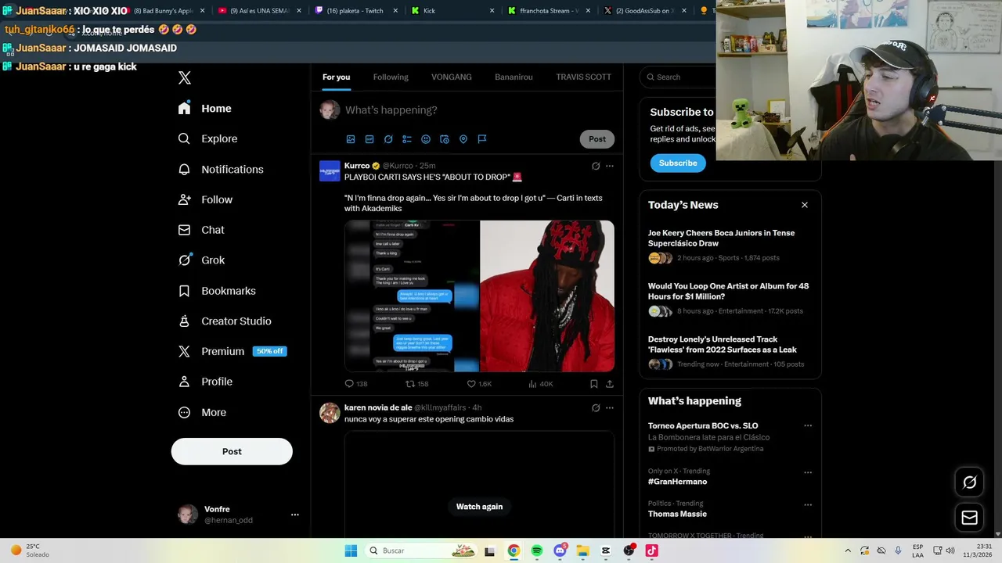The height and width of the screenshot is (563, 1002).
Task: Open the emoji picker in composer
Action: click(426, 139)
